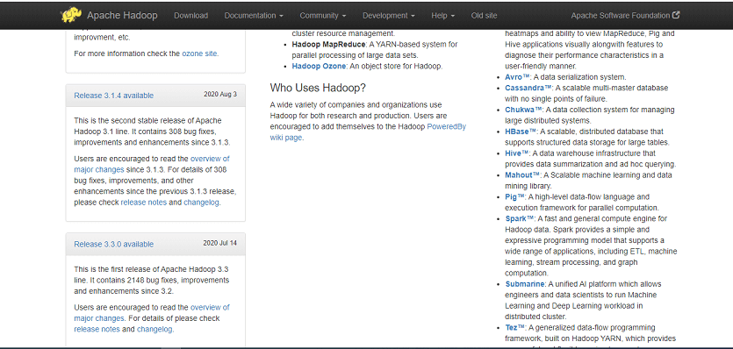Open the Spark project link
The width and height of the screenshot is (733, 349).
click(520, 218)
